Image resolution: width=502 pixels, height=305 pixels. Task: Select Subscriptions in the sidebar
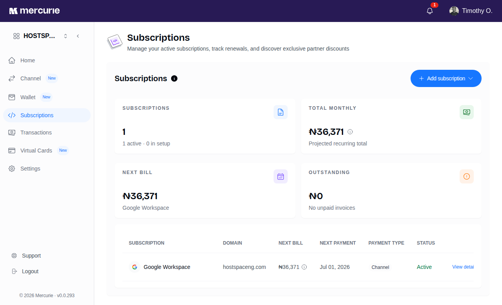pos(47,115)
